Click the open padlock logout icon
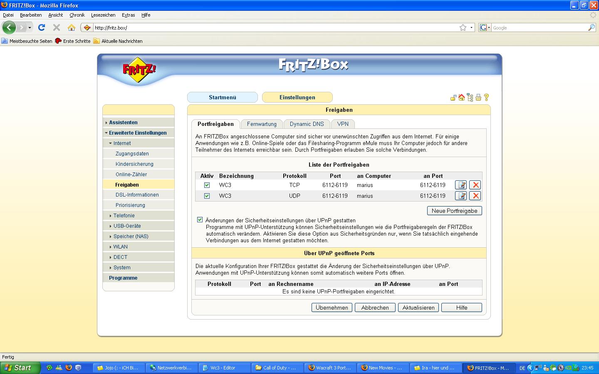The height and width of the screenshot is (374, 599). tap(453, 98)
